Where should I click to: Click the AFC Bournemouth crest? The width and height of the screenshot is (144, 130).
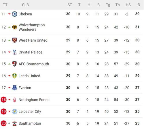pyautogui.click(x=14, y=64)
